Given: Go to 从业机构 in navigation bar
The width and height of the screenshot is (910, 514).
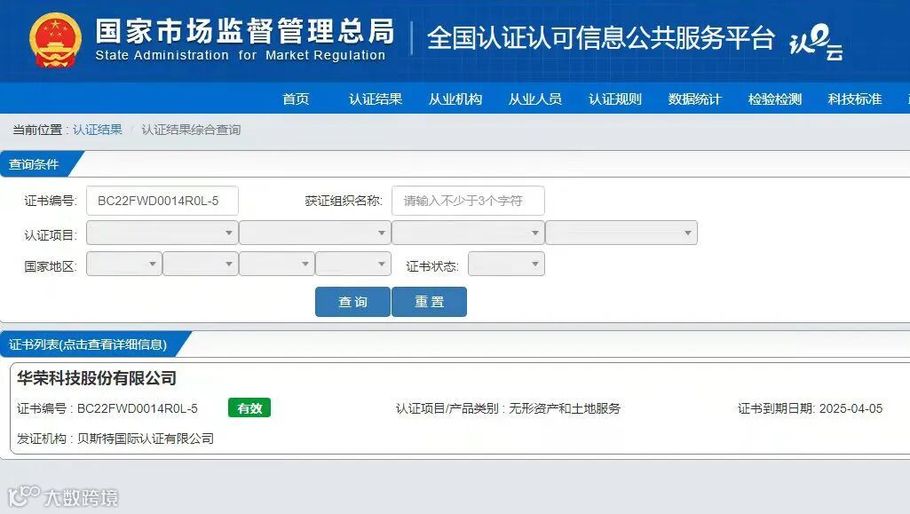Looking at the screenshot, I should [x=455, y=99].
